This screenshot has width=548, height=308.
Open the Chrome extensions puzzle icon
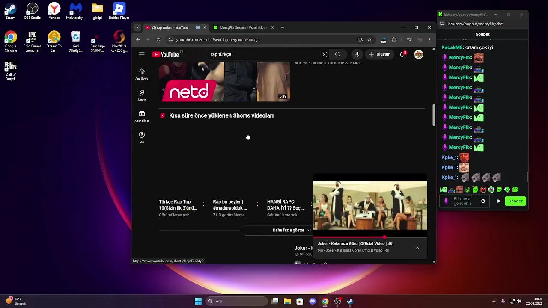[394, 39]
